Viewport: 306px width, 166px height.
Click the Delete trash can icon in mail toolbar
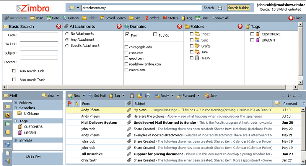(x=132, y=96)
